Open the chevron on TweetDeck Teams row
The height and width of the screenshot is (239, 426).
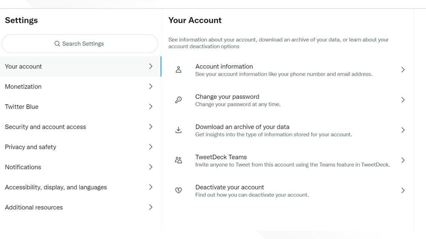[403, 160]
